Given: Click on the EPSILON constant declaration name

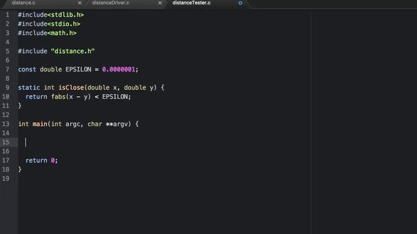Looking at the screenshot, I should point(78,70).
